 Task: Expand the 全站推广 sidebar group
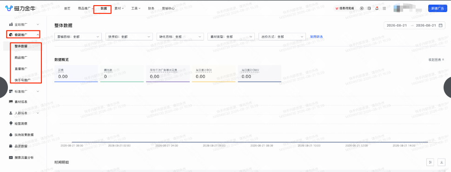click(x=38, y=25)
